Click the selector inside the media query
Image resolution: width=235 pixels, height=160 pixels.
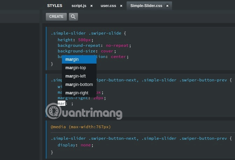(139, 138)
